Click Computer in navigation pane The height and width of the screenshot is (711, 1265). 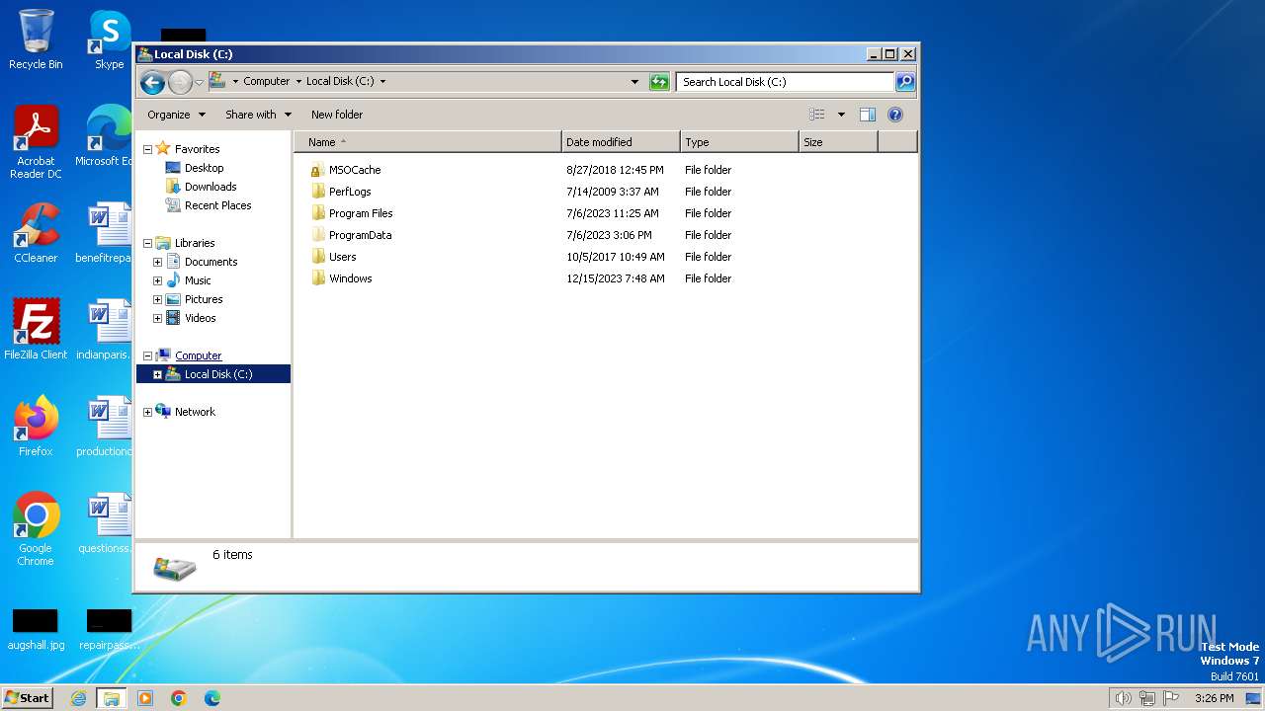click(198, 355)
